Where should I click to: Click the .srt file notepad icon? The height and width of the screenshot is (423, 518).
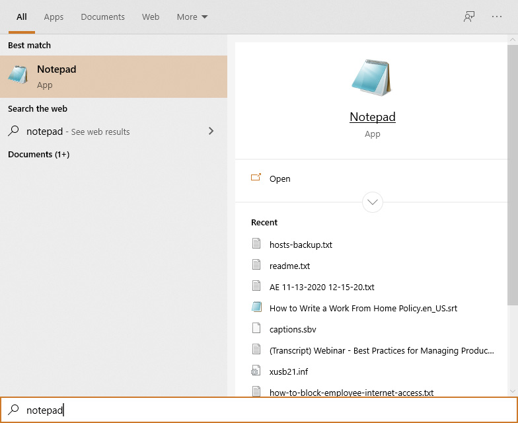coord(256,307)
